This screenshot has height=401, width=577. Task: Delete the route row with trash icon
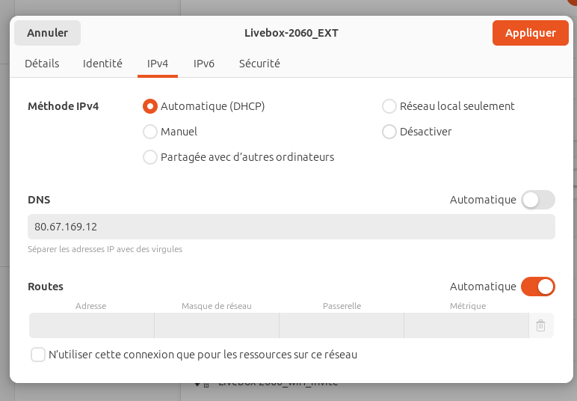tap(540, 325)
